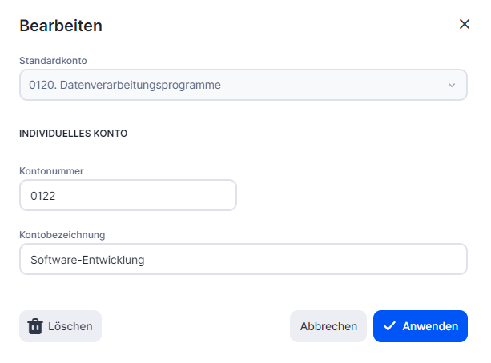The height and width of the screenshot is (363, 491).
Task: Open the Standardkonto combo box
Action: coord(243,85)
